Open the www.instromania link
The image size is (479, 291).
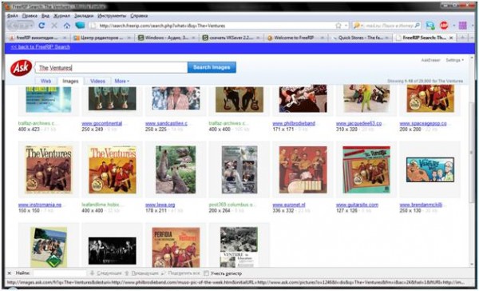(40, 205)
